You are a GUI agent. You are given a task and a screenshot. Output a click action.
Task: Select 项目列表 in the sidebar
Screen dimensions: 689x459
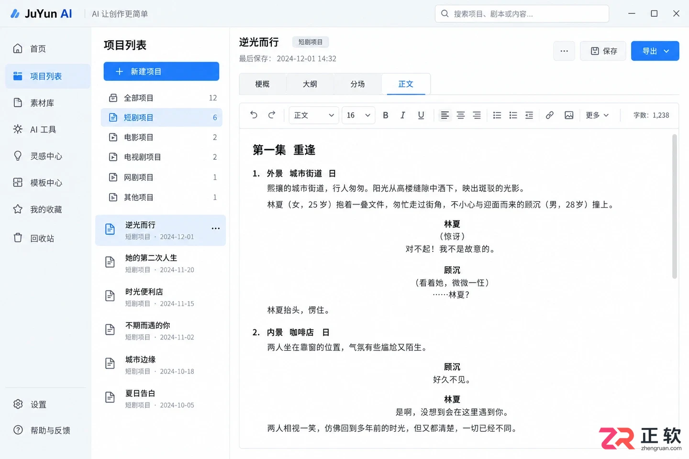coord(48,76)
